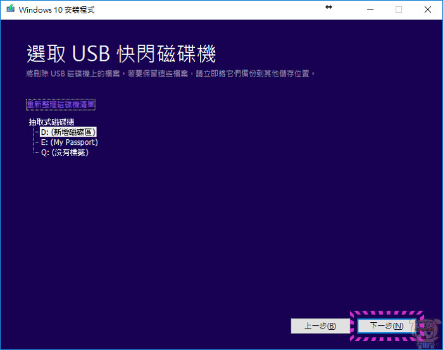Select drive E: (My Passport)
Image resolution: width=443 pixels, height=350 pixels.
pos(69,142)
